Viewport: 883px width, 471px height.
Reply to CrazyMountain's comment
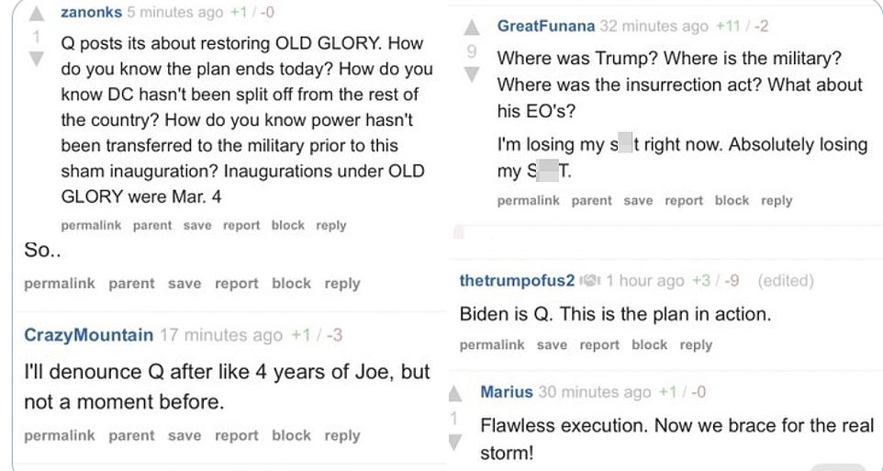(x=341, y=436)
